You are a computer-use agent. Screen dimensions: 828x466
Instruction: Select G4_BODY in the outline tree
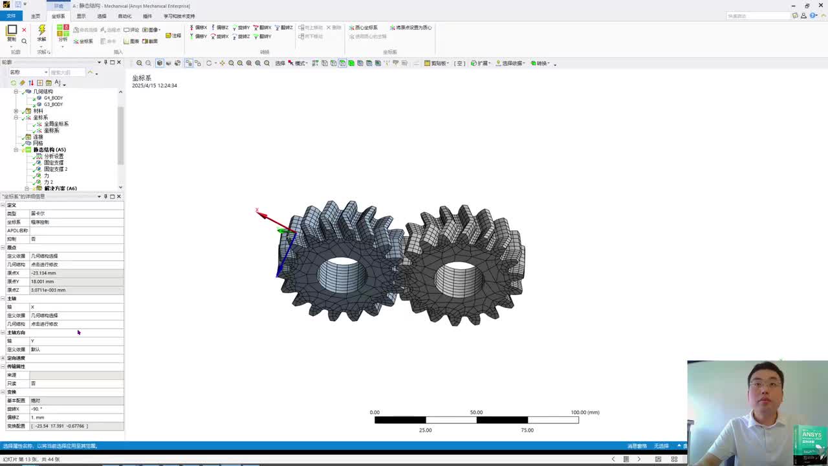point(53,98)
